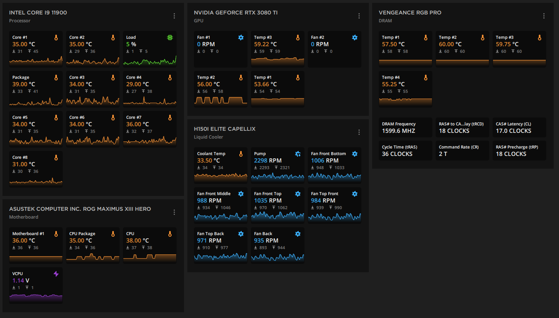Expand the Vengeance RGB Pro options menu
This screenshot has width=559, height=318.
click(544, 16)
